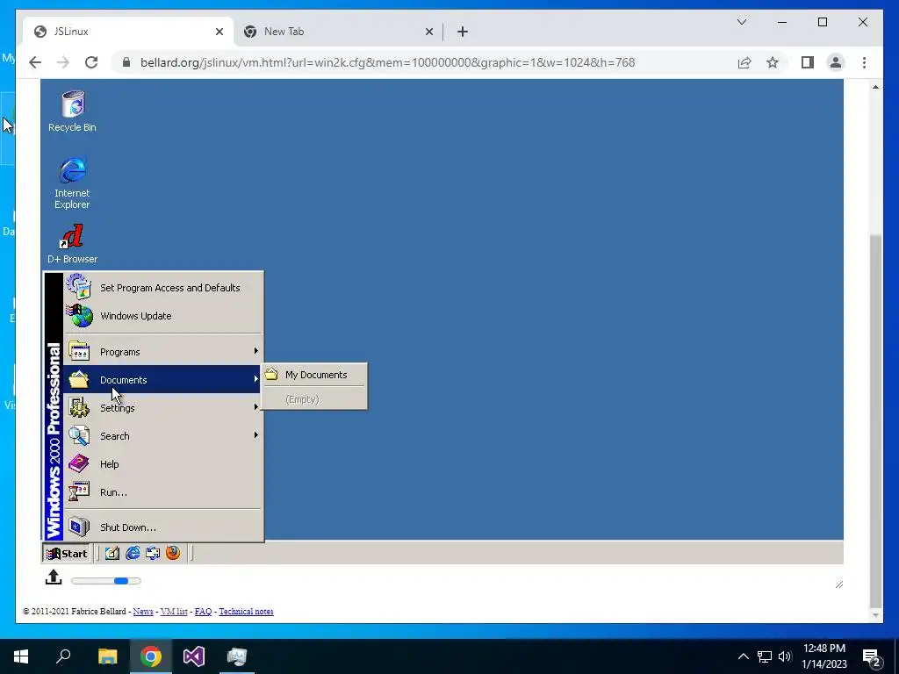Reload the current page

[91, 62]
